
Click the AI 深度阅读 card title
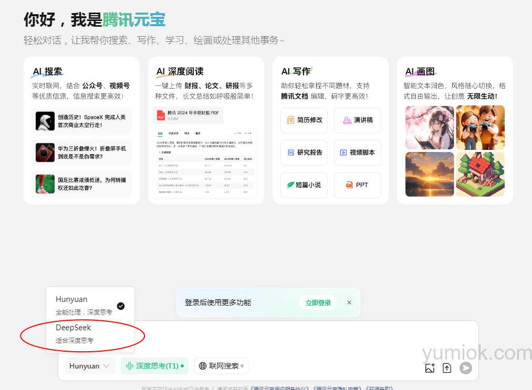(x=180, y=71)
